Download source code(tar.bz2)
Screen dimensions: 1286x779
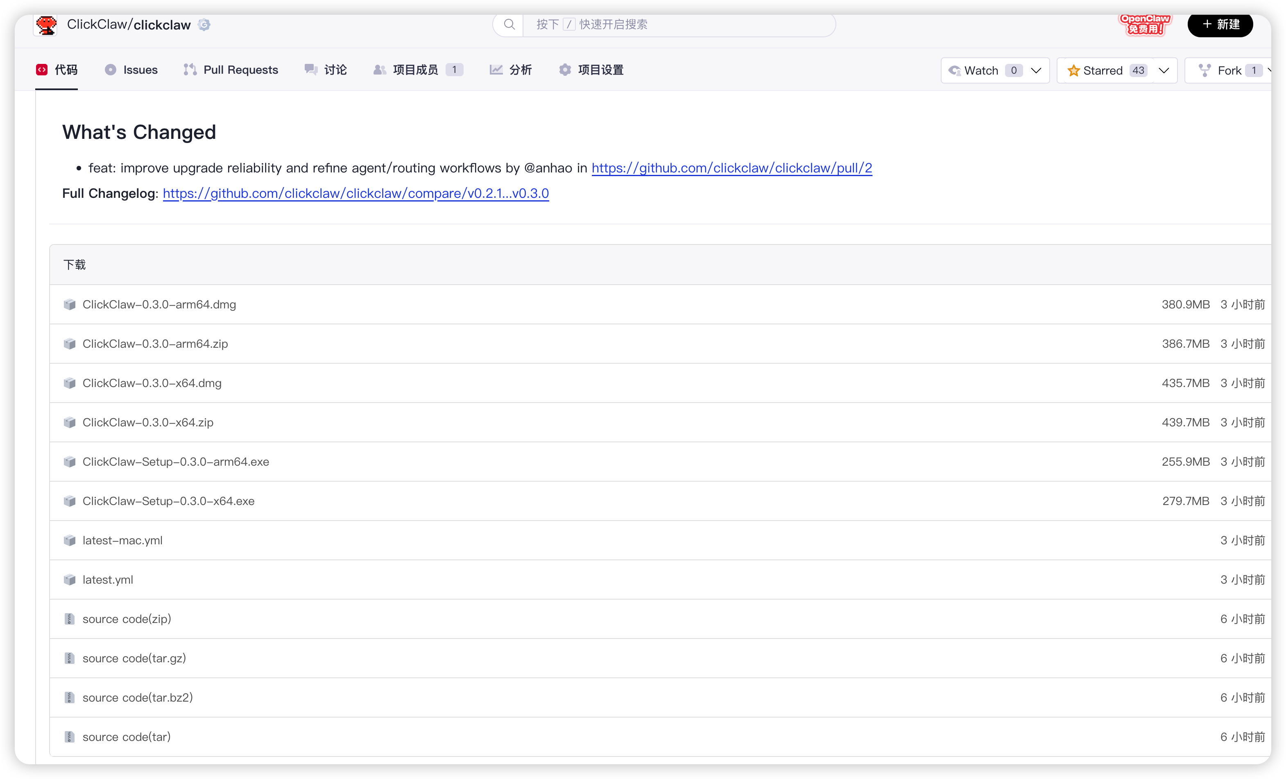pos(138,697)
